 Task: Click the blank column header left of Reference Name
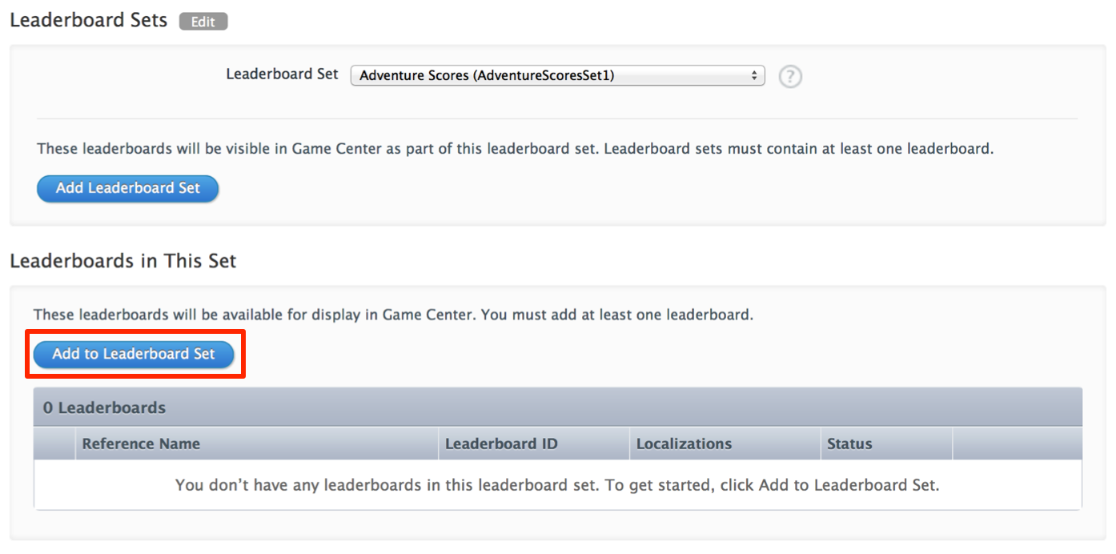pyautogui.click(x=54, y=444)
